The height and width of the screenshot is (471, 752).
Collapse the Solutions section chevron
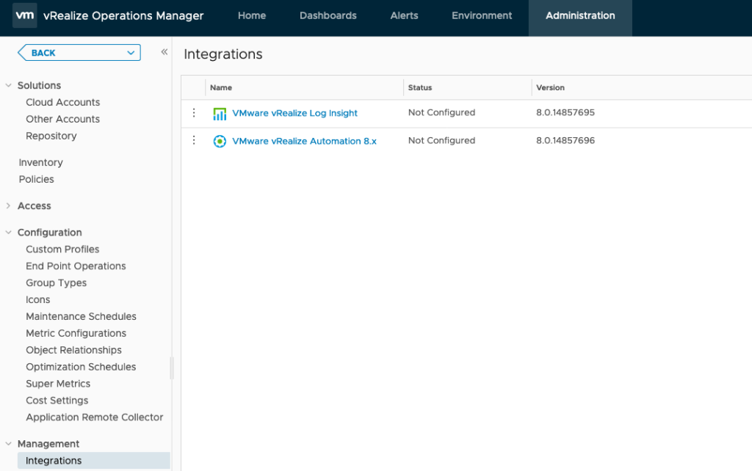click(x=8, y=85)
